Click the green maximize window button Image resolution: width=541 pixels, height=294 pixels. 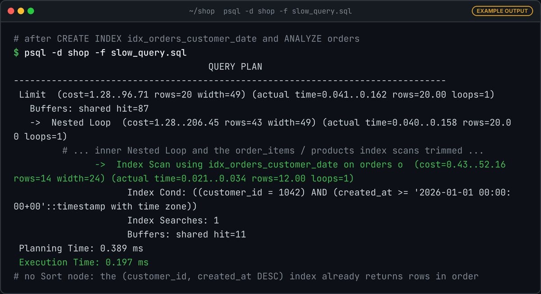(x=31, y=11)
